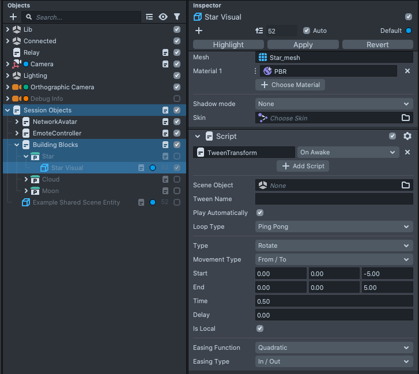
Task: Click the add component plus icon in Inspector
Action: (199, 31)
